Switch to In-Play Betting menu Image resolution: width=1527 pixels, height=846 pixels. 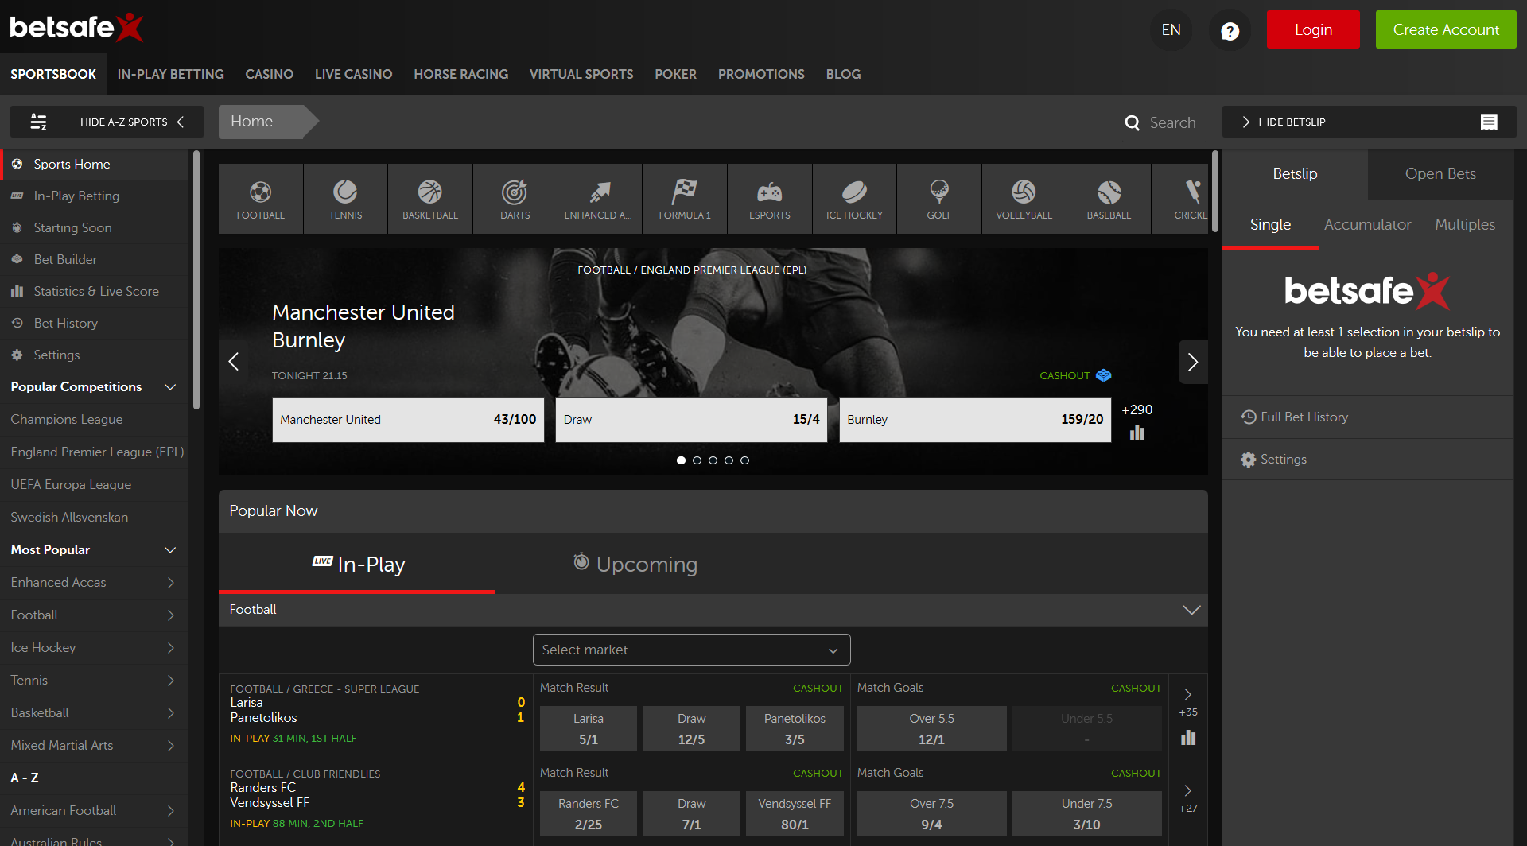[171, 74]
